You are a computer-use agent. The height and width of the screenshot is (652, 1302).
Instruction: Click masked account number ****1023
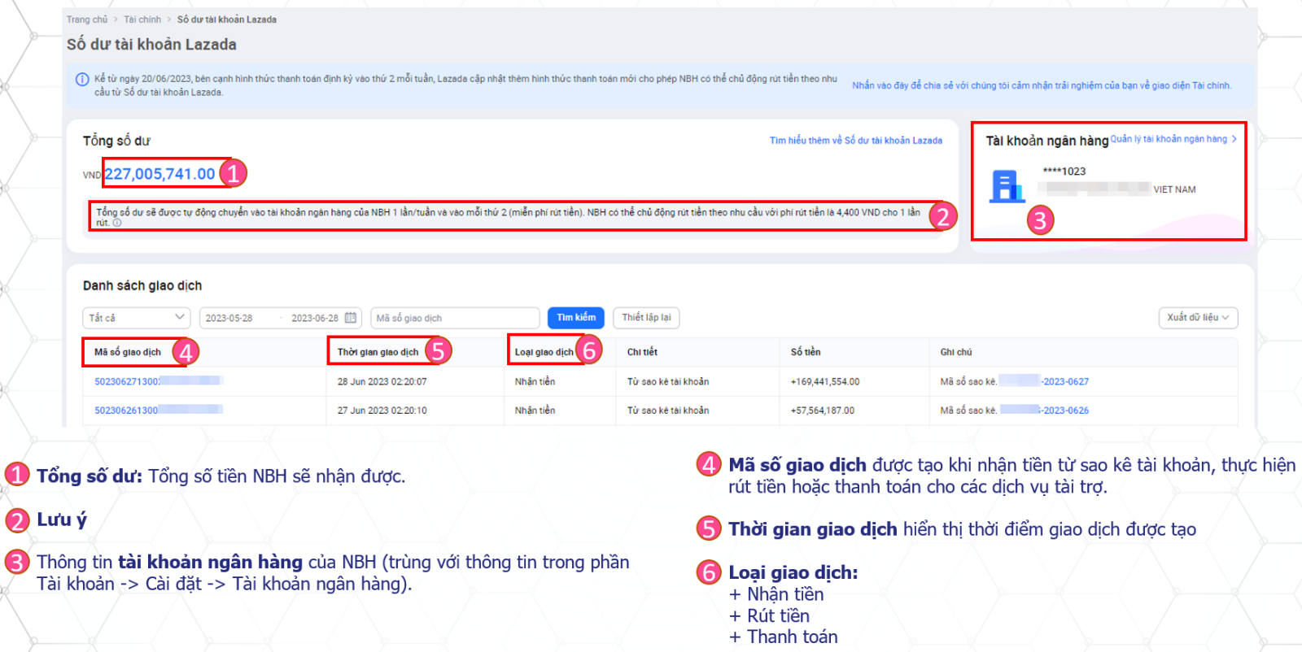[1064, 172]
